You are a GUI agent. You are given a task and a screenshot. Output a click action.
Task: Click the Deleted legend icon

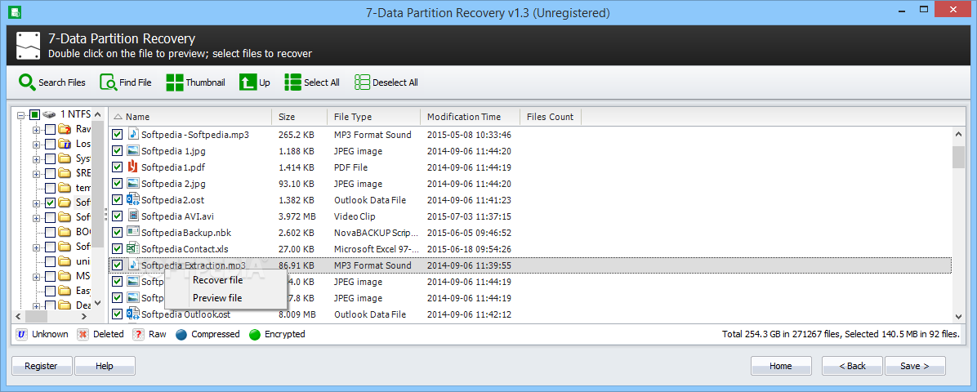click(x=83, y=334)
